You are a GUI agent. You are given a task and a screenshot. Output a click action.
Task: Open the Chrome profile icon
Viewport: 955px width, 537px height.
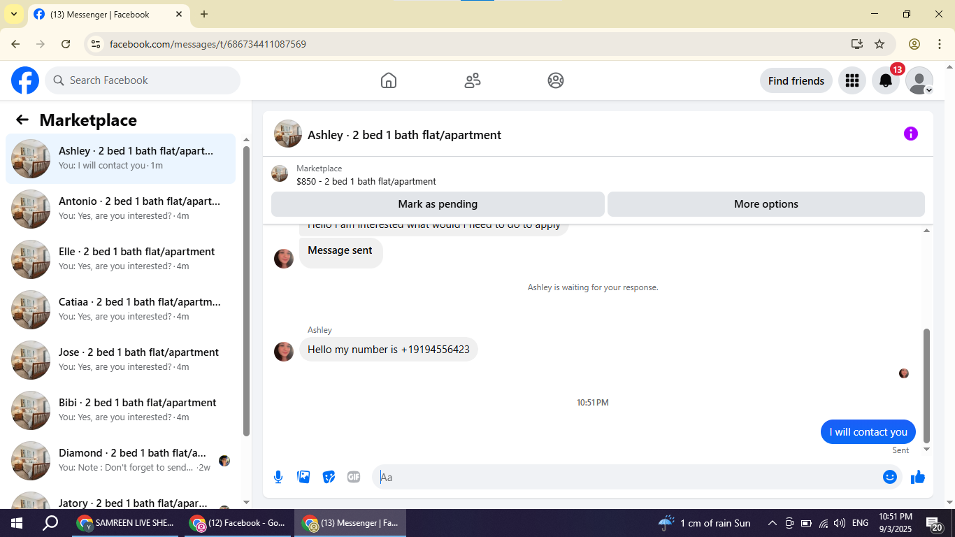(x=914, y=44)
